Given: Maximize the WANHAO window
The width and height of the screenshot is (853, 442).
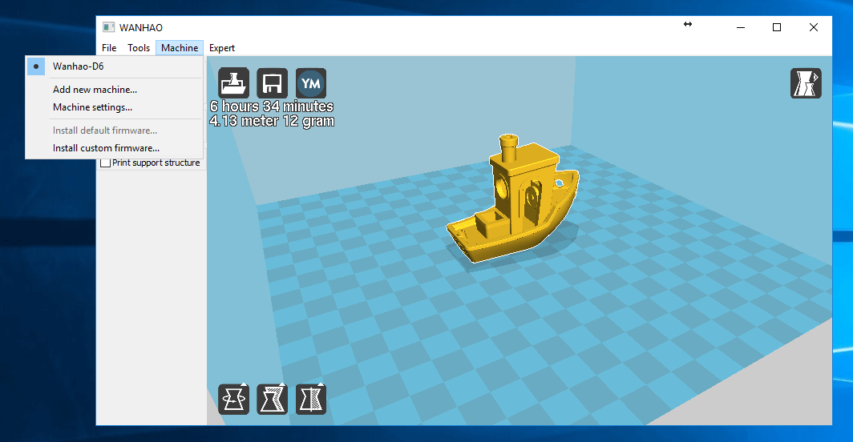Looking at the screenshot, I should click(x=777, y=27).
